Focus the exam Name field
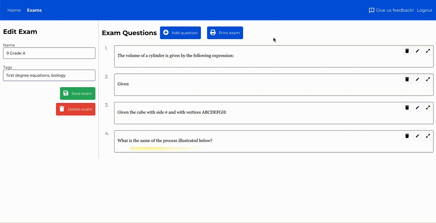Image resolution: width=436 pixels, height=223 pixels. point(49,53)
